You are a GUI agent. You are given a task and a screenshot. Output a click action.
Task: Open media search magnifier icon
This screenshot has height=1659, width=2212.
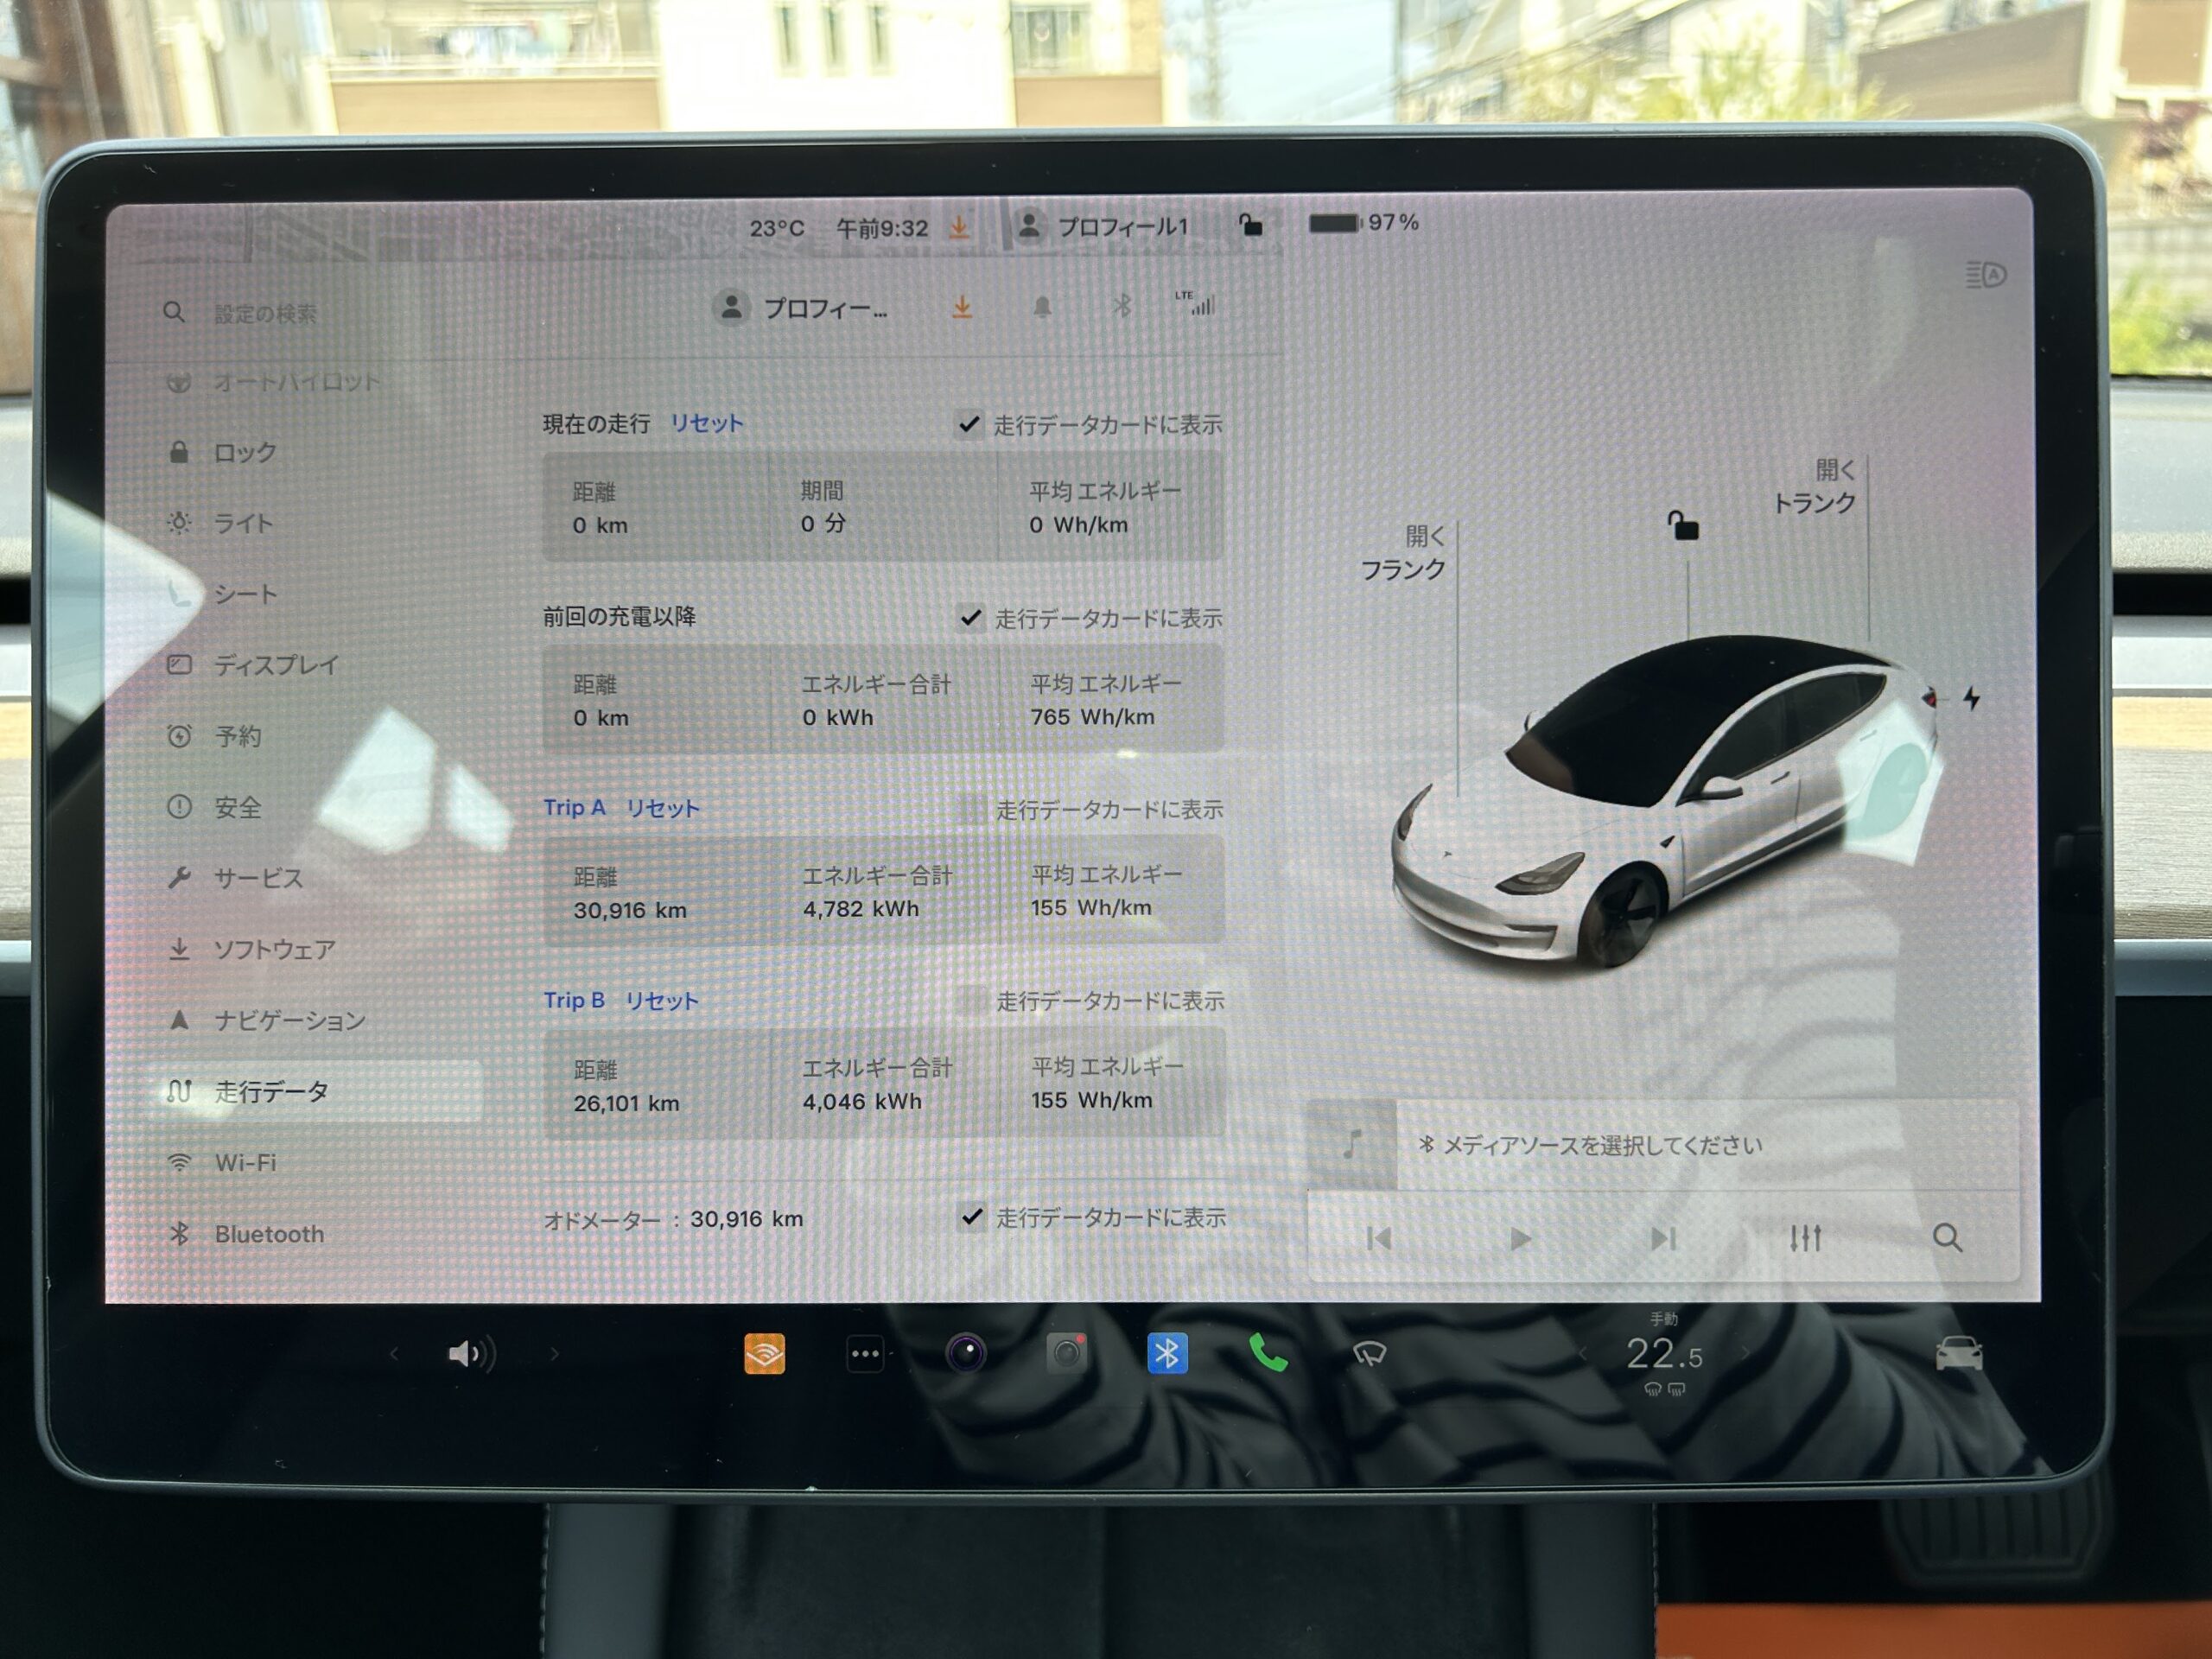[x=1947, y=1238]
